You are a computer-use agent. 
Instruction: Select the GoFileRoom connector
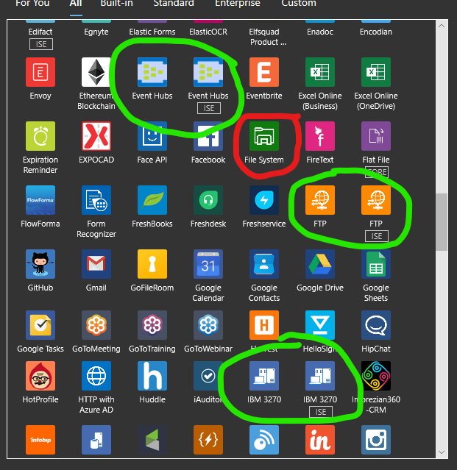tap(152, 264)
